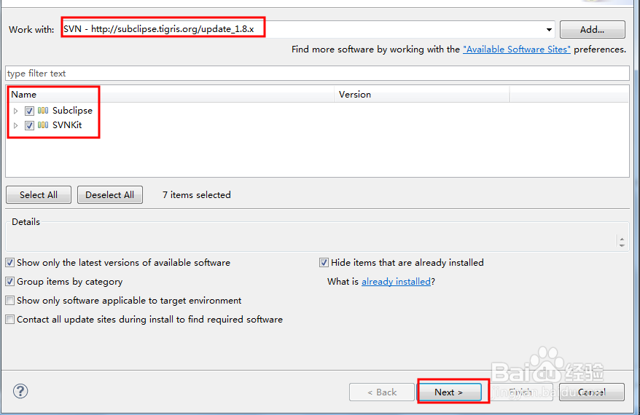Uncheck the SVNKit checkbox

click(x=29, y=125)
